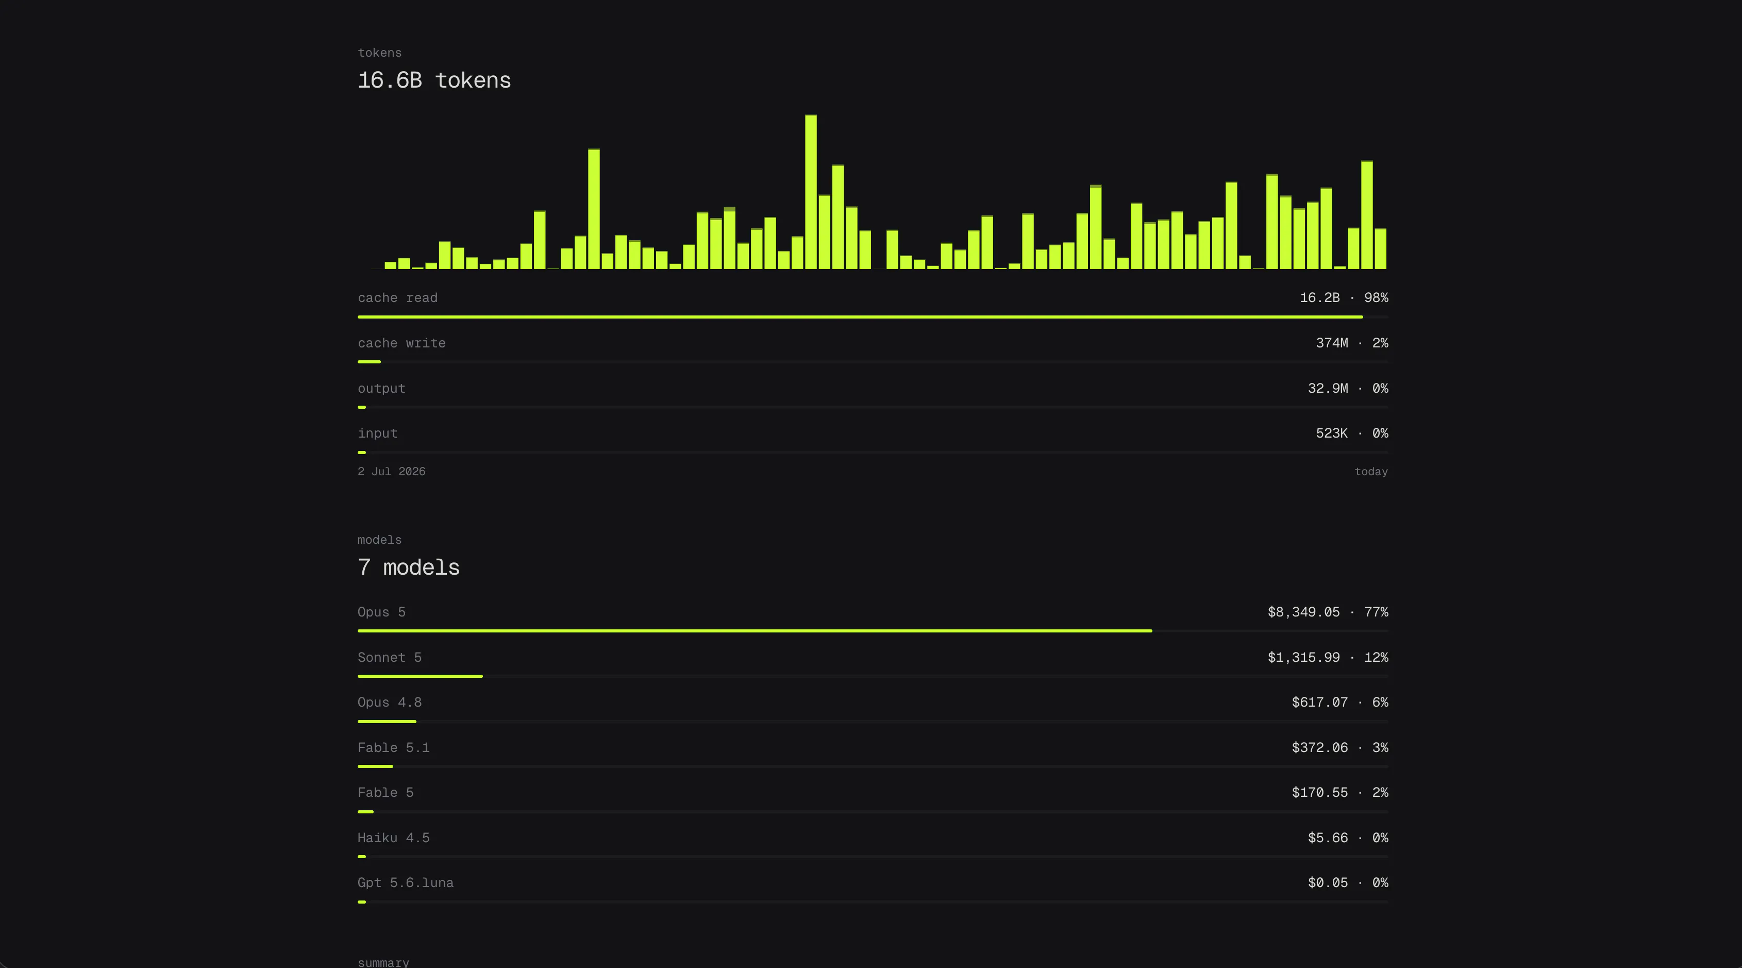Click the '523K · 0%' value
Viewport: 1742px width, 968px height.
tap(1352, 433)
